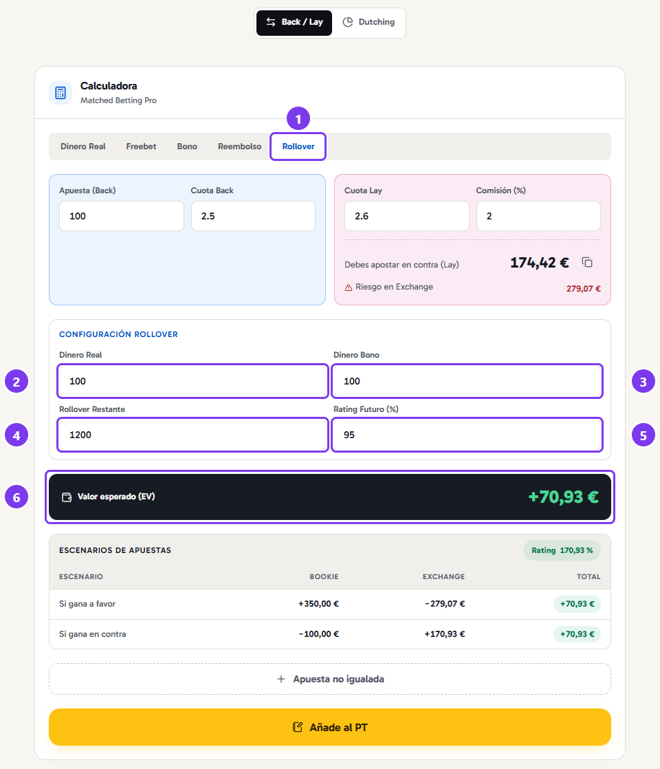Click the -100,00 € bookie cell
The width and height of the screenshot is (660, 769).
click(319, 634)
